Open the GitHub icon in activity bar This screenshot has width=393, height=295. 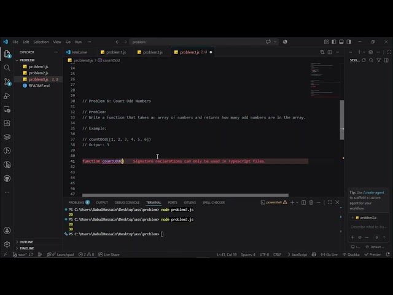coord(7,178)
